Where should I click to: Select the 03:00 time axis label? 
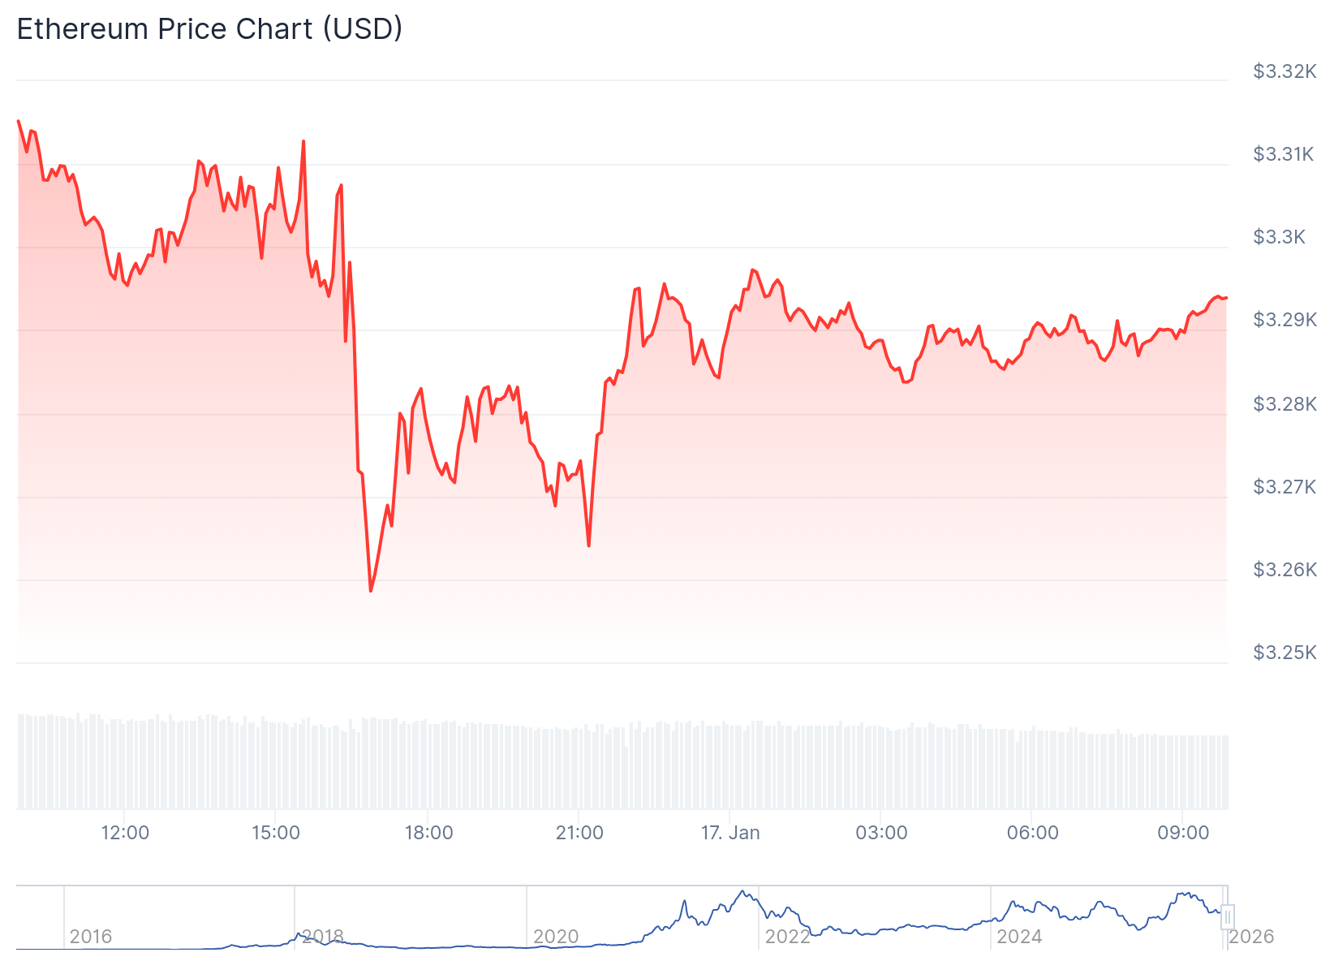881,833
